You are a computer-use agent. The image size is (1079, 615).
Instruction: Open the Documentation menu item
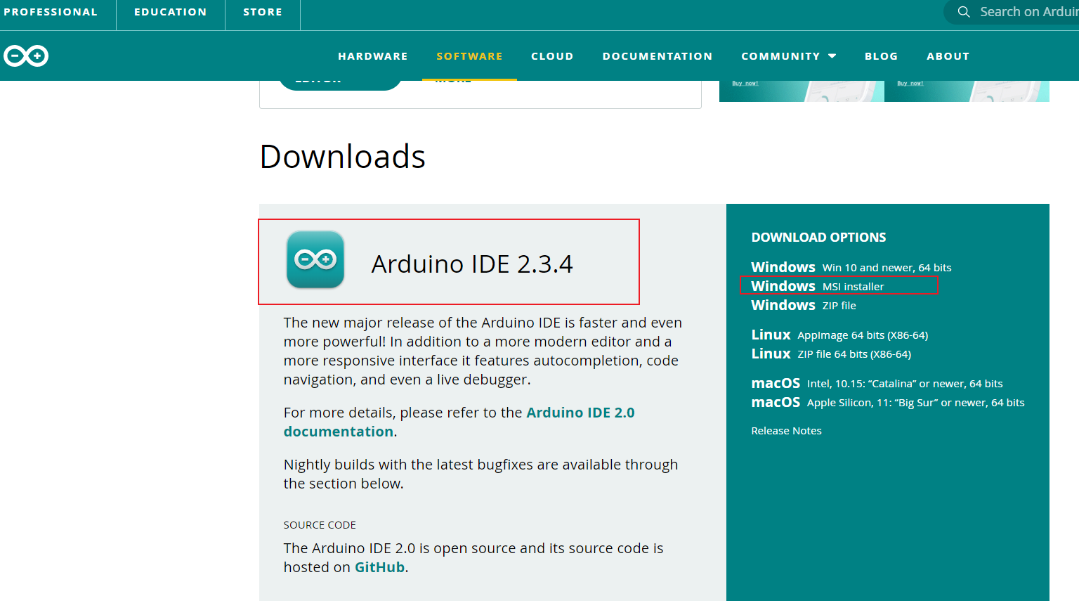(x=658, y=56)
